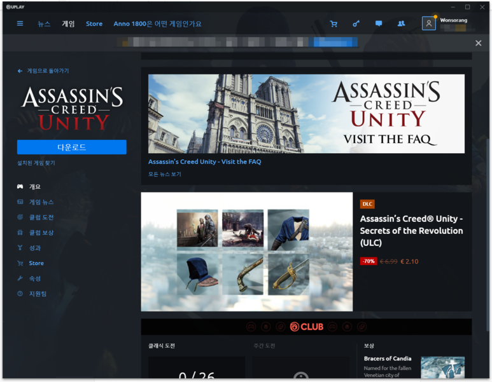The image size is (492, 382).
Task: Click the Wonsorang username
Action: (453, 20)
